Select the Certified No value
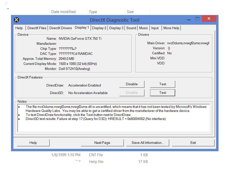228x169 pixels. [169, 53]
